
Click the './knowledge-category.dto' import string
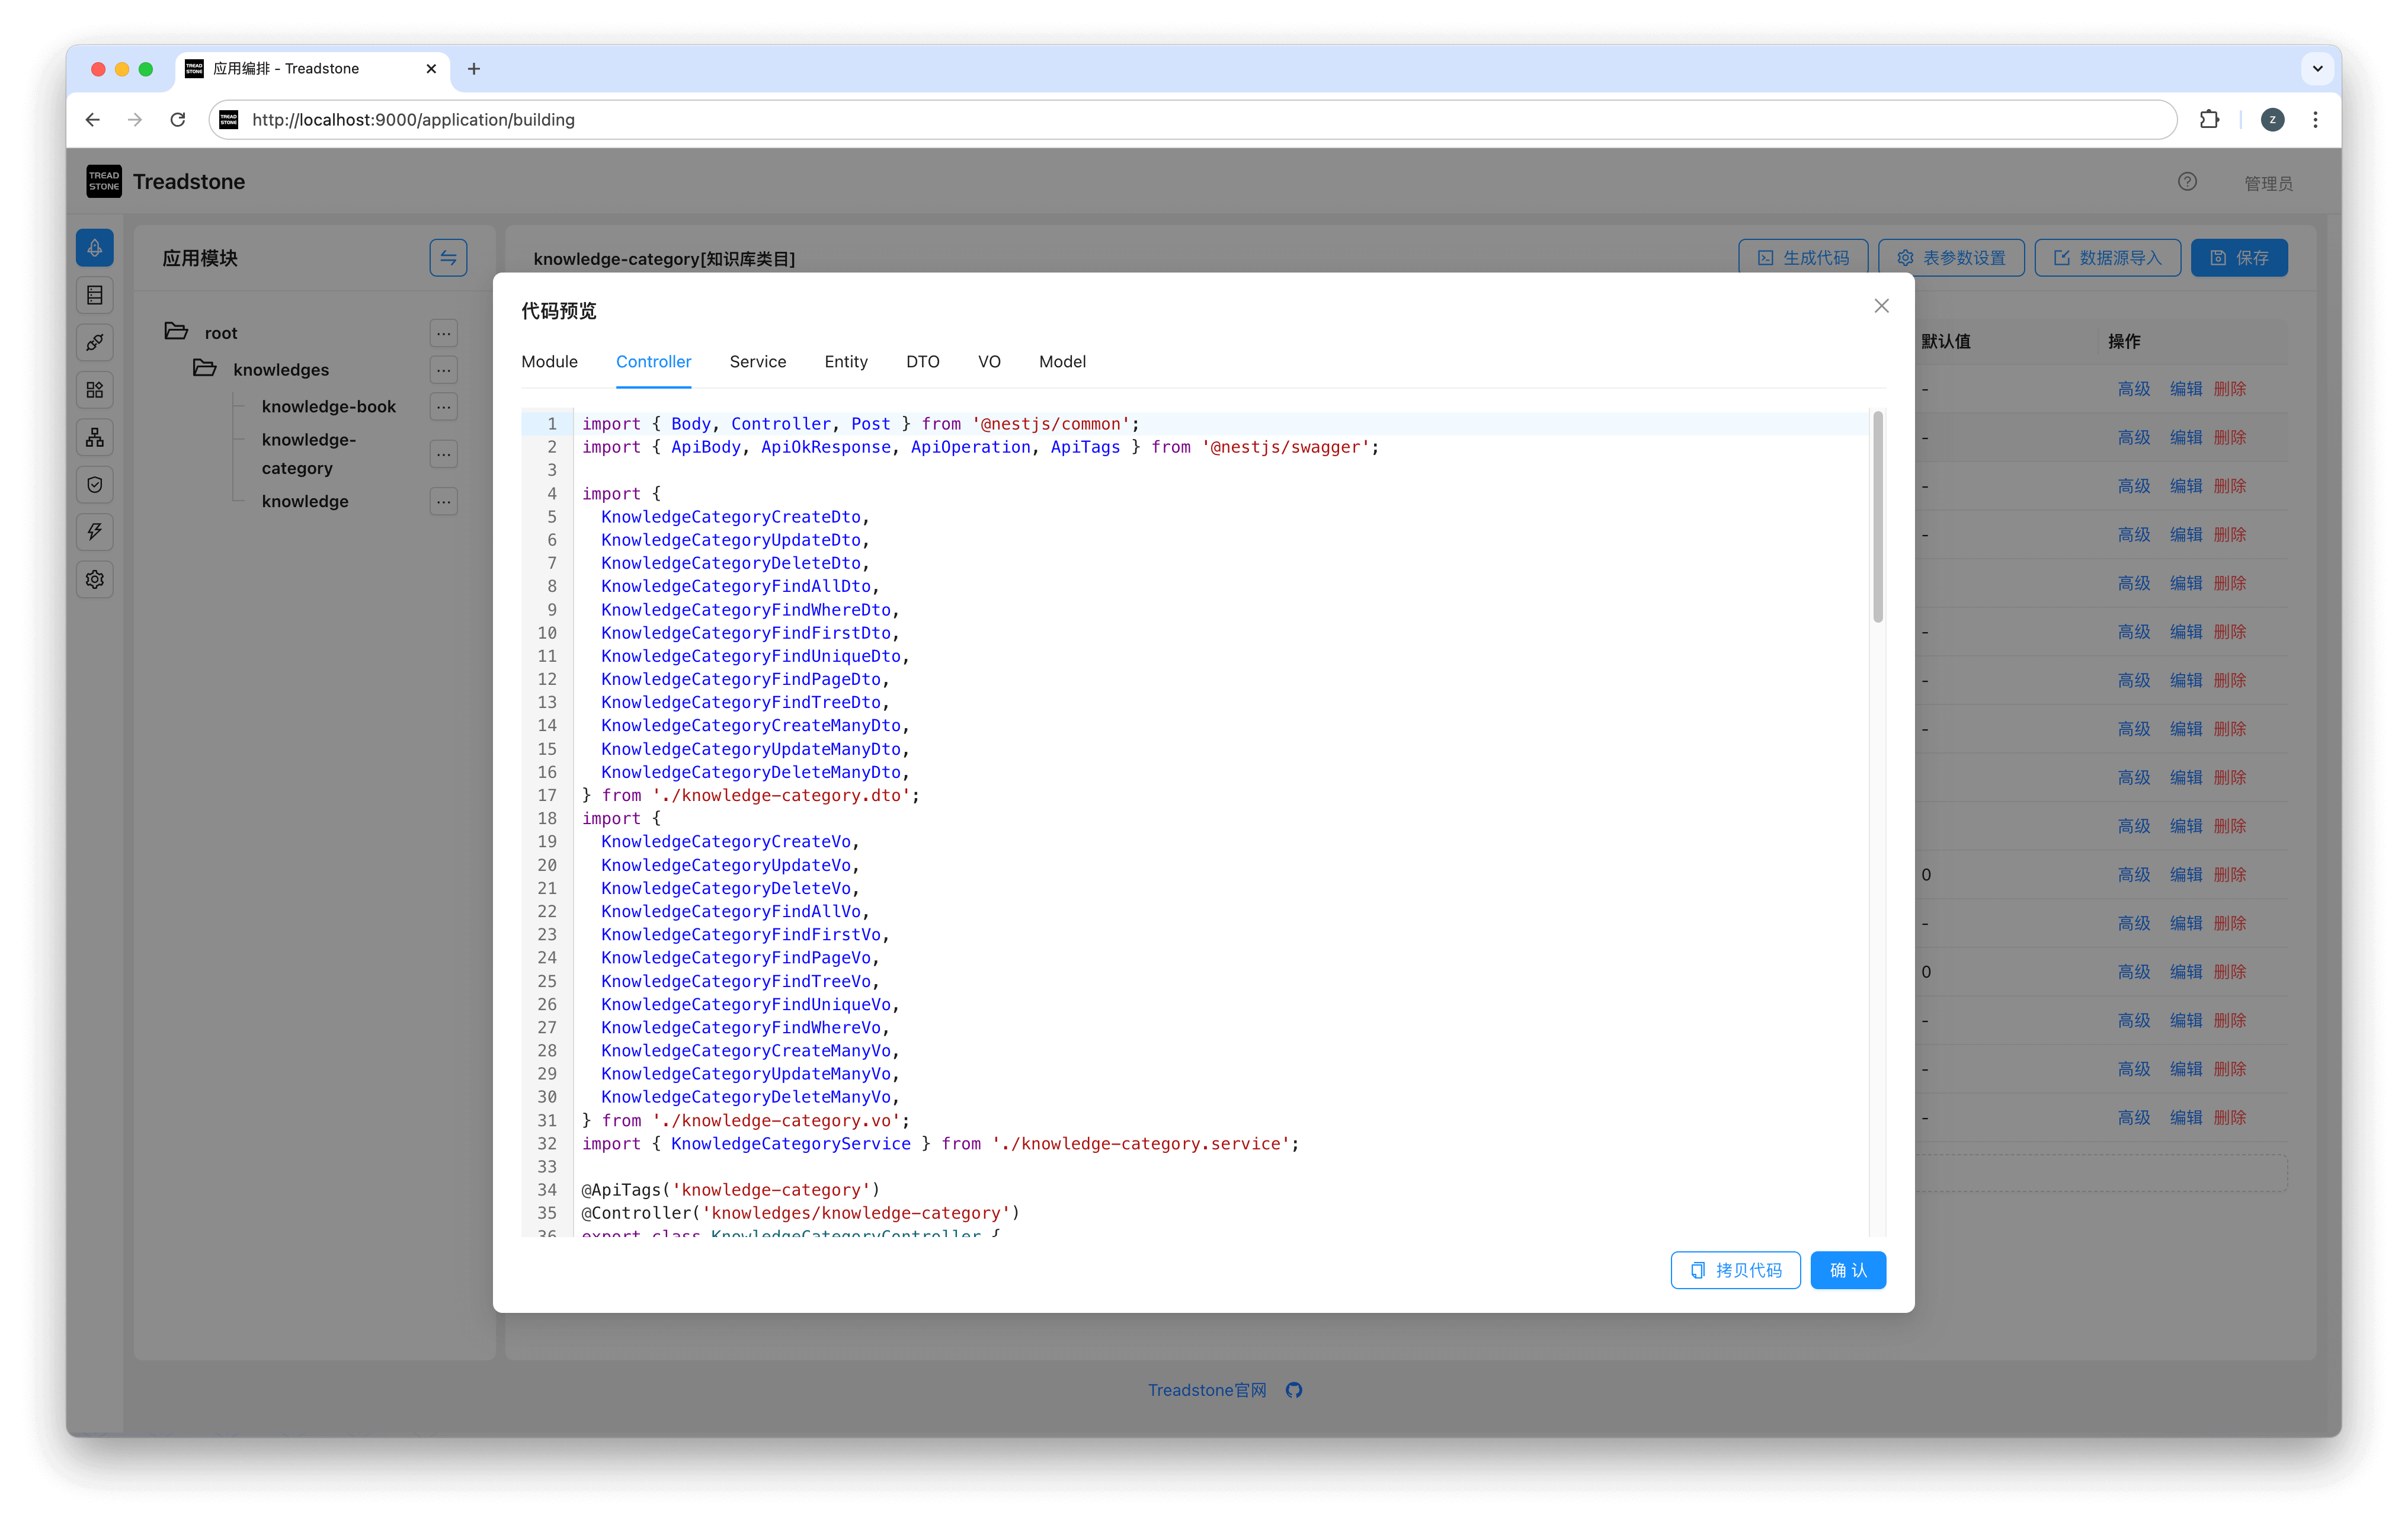pos(780,796)
